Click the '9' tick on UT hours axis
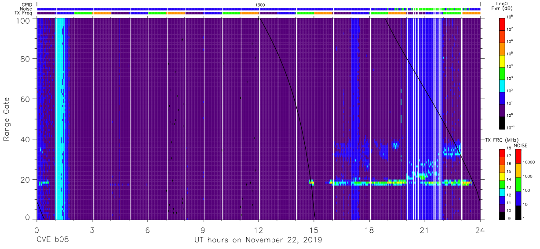Image resolution: width=540 pixels, height=249 pixels. [x=203, y=230]
